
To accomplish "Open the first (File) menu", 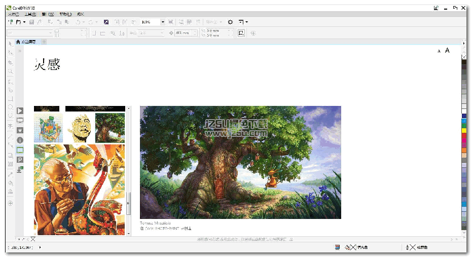I will [13, 14].
